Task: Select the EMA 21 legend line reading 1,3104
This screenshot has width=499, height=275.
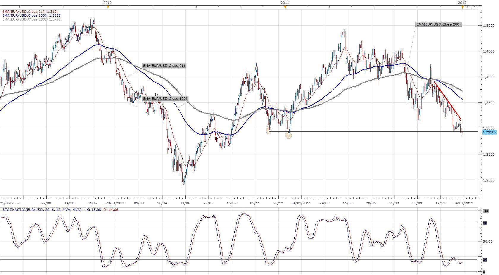Action: [x=30, y=12]
